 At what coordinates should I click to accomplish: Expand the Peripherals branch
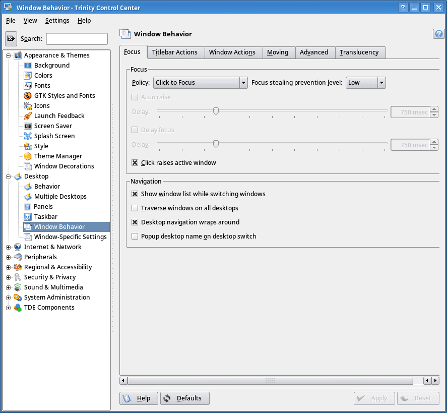pos(8,258)
